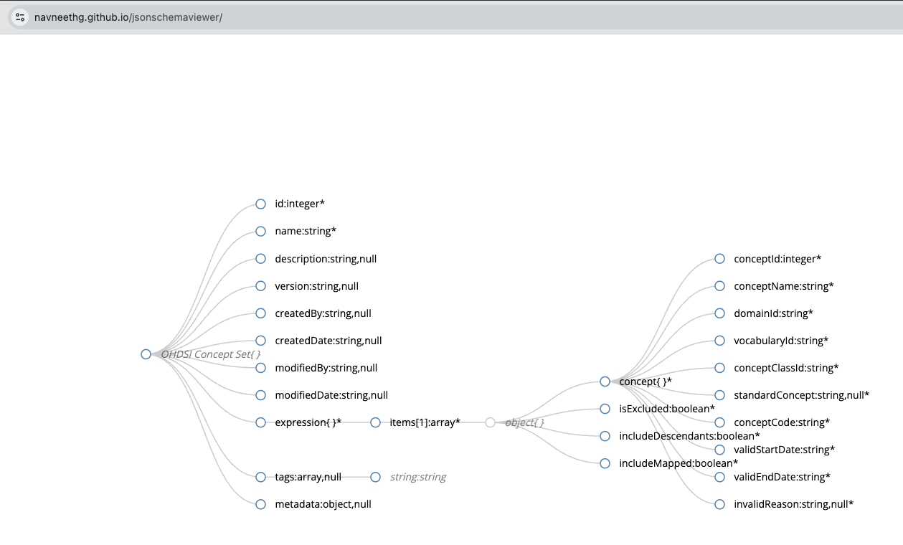903x545 pixels.
Task: Click the description:string,null label
Action: click(326, 259)
